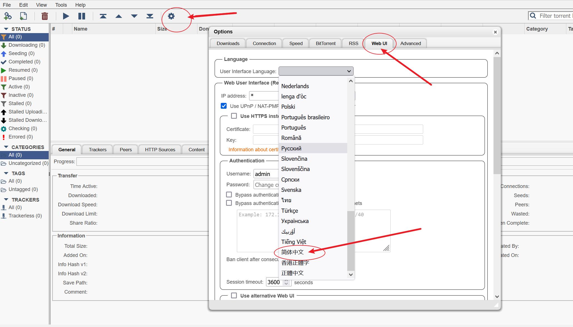Move torrent to bottom of queue
Screen dimensions: 573x327
tap(150, 16)
